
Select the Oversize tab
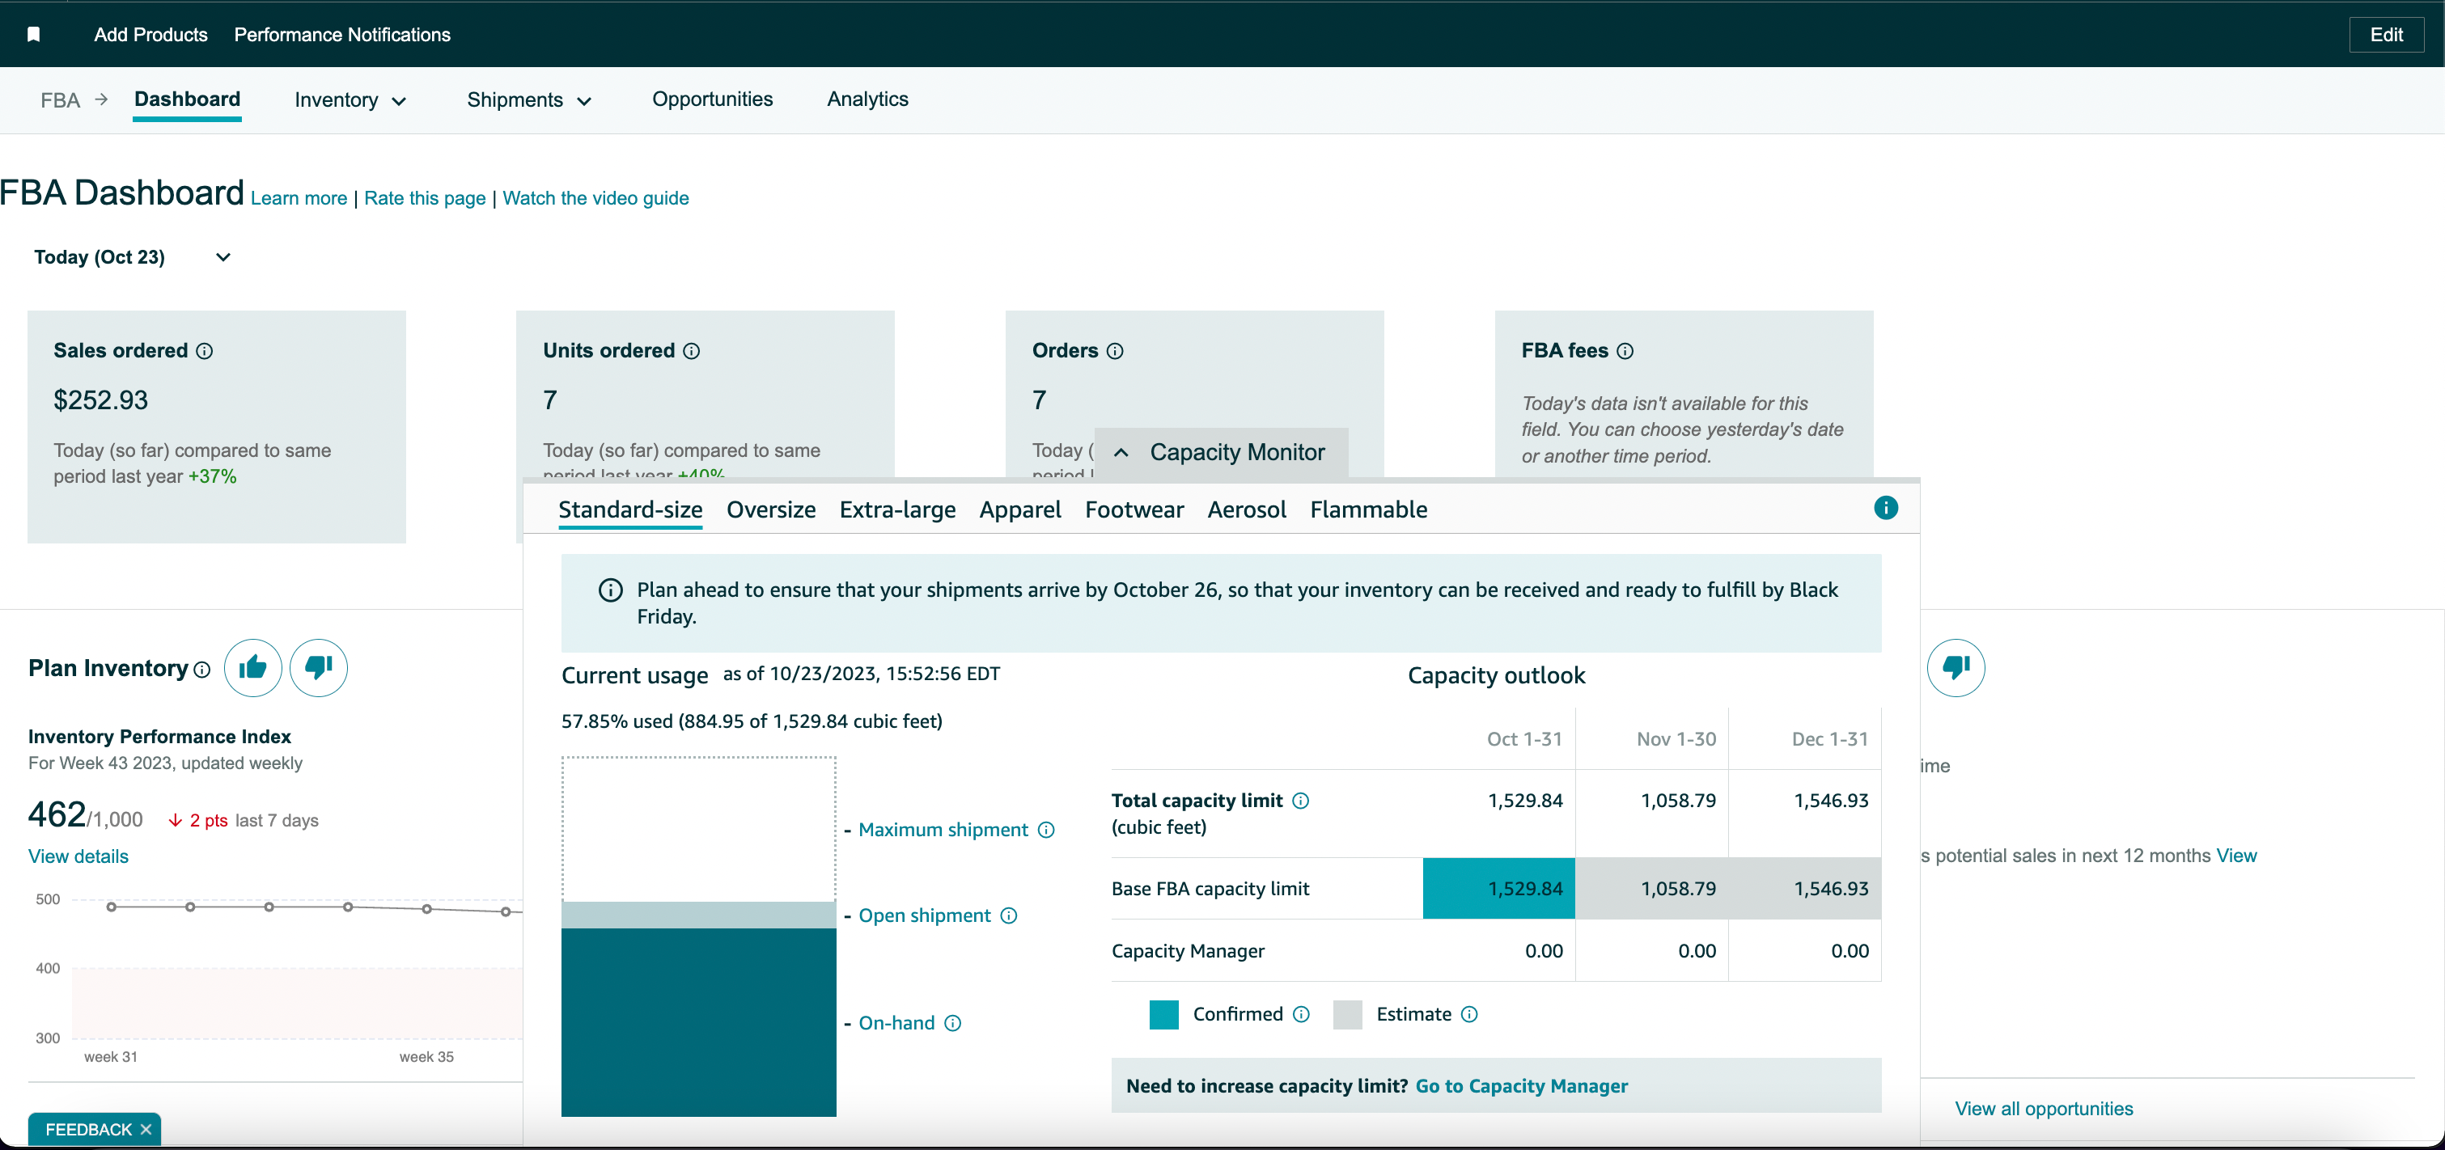[771, 509]
